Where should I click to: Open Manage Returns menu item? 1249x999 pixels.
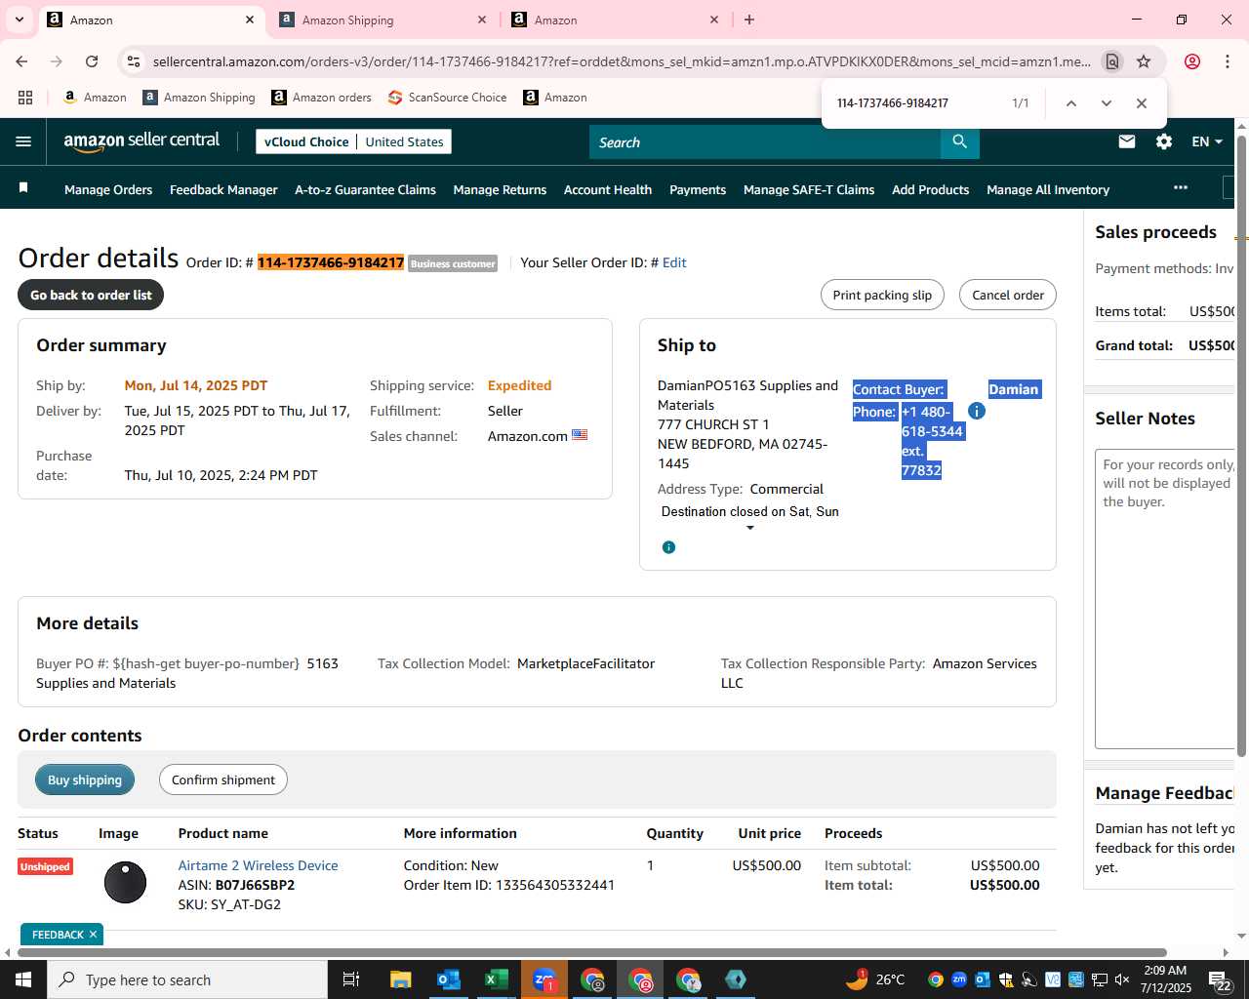tap(500, 189)
